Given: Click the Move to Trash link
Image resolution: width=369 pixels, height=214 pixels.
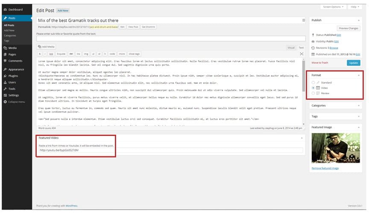Looking at the screenshot, I should [x=320, y=63].
